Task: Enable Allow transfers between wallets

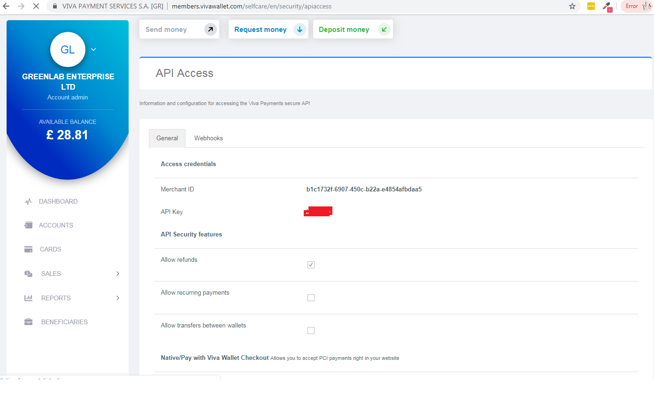Action: (x=311, y=330)
